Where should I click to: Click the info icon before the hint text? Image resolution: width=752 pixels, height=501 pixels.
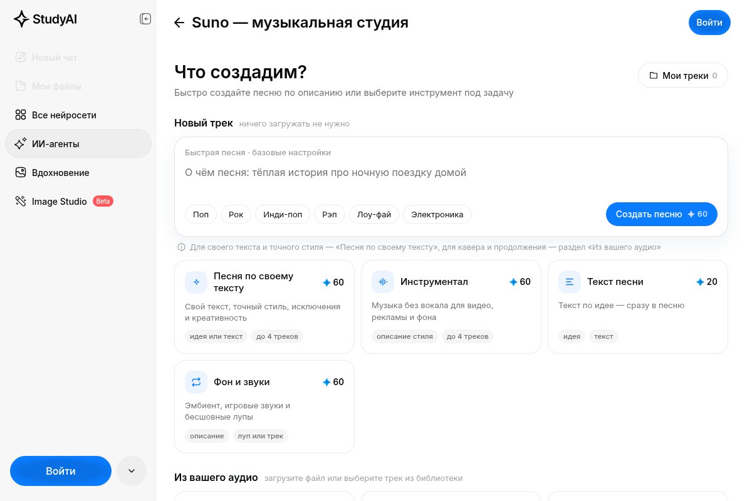pos(181,247)
